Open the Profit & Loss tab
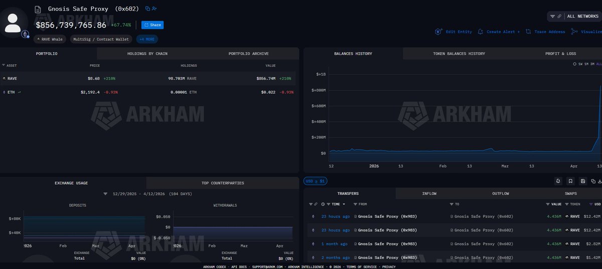602x269 pixels. (x=560, y=54)
